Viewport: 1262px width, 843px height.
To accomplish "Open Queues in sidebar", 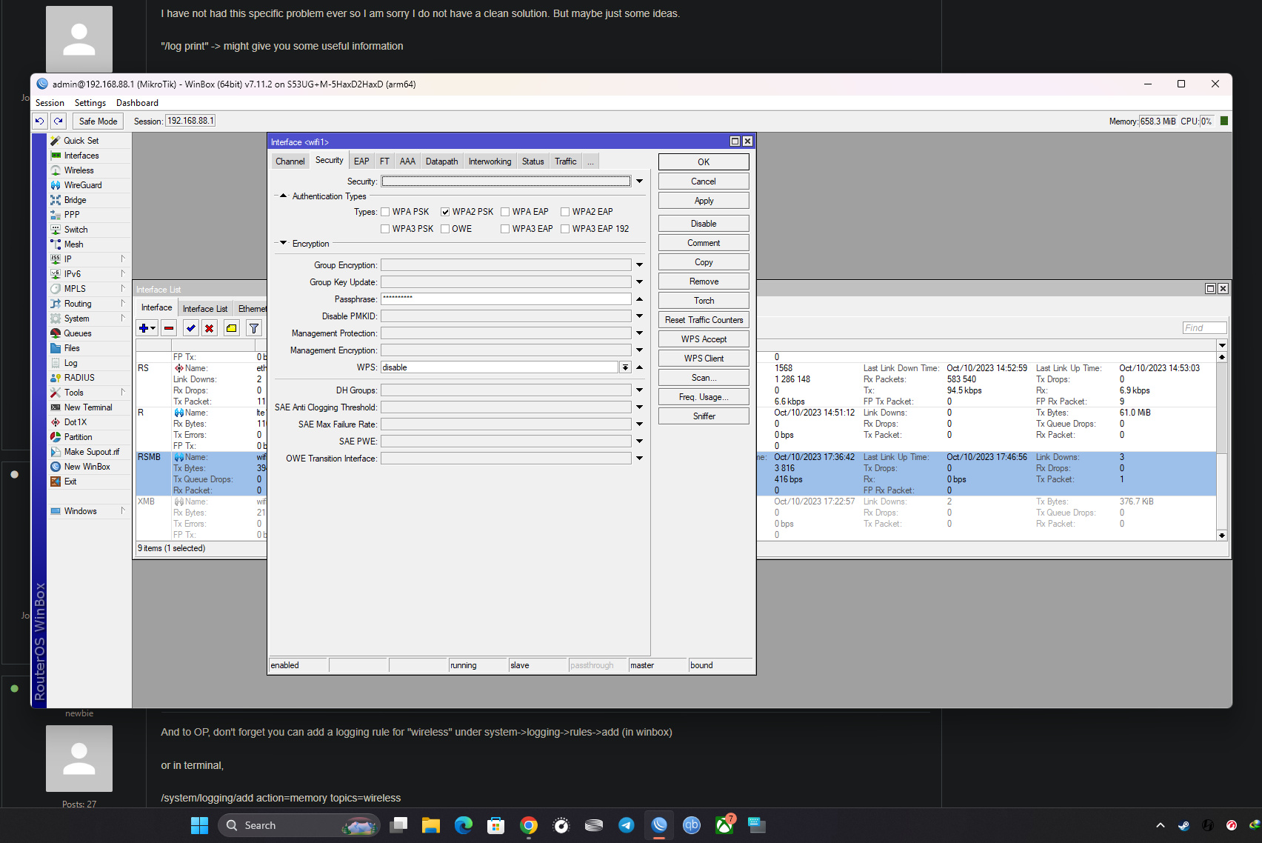I will pos(78,333).
